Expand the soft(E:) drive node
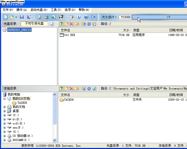187x149 pixels. click(x=4, y=123)
